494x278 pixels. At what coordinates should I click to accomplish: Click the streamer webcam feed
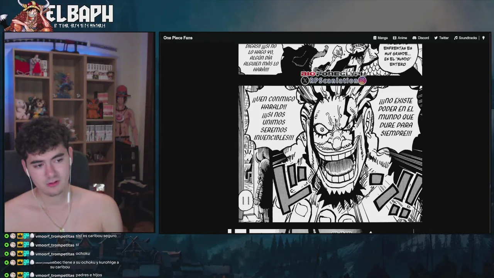(80, 132)
